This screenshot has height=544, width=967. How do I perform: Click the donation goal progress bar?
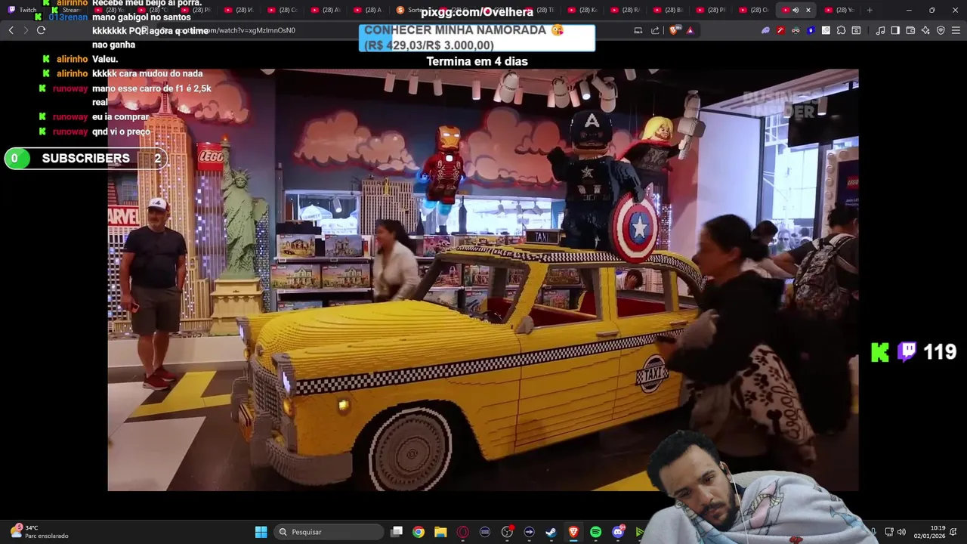pyautogui.click(x=477, y=38)
